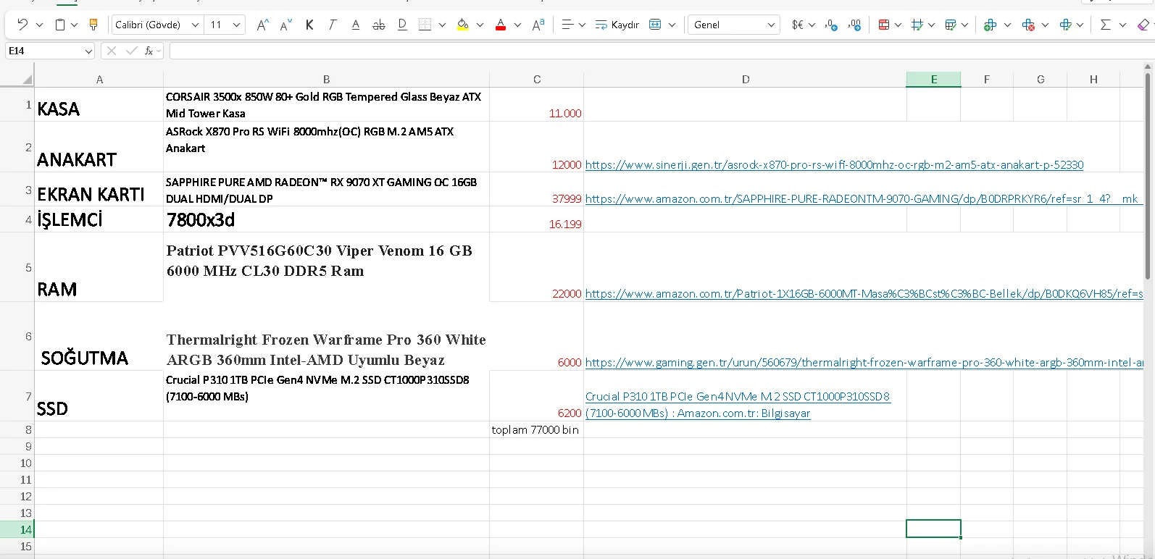1155x559 pixels.
Task: Apply the fill color bucket
Action: click(x=463, y=25)
